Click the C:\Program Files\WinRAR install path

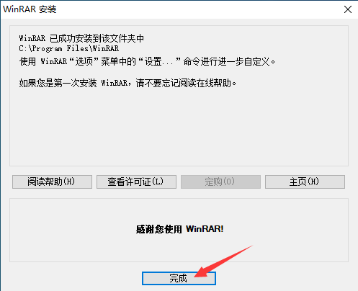69,49
